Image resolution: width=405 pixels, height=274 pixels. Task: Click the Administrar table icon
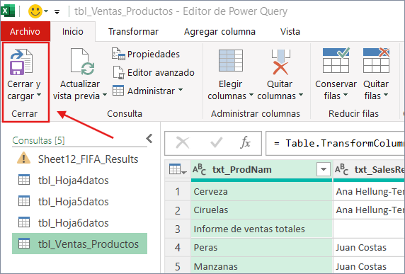point(118,91)
